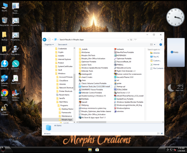
Task: Select the TOTALCMD64 file
Action: pos(121,90)
